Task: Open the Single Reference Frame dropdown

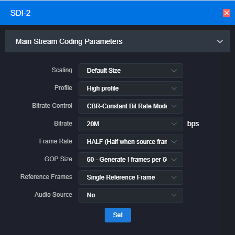Action: [x=131, y=177]
